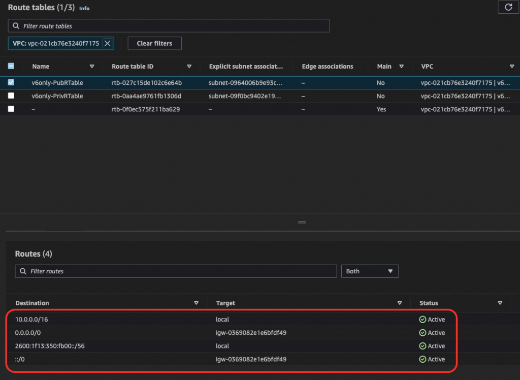The height and width of the screenshot is (380, 520).
Task: Click sort arrow on VPC column
Action: [x=512, y=67]
